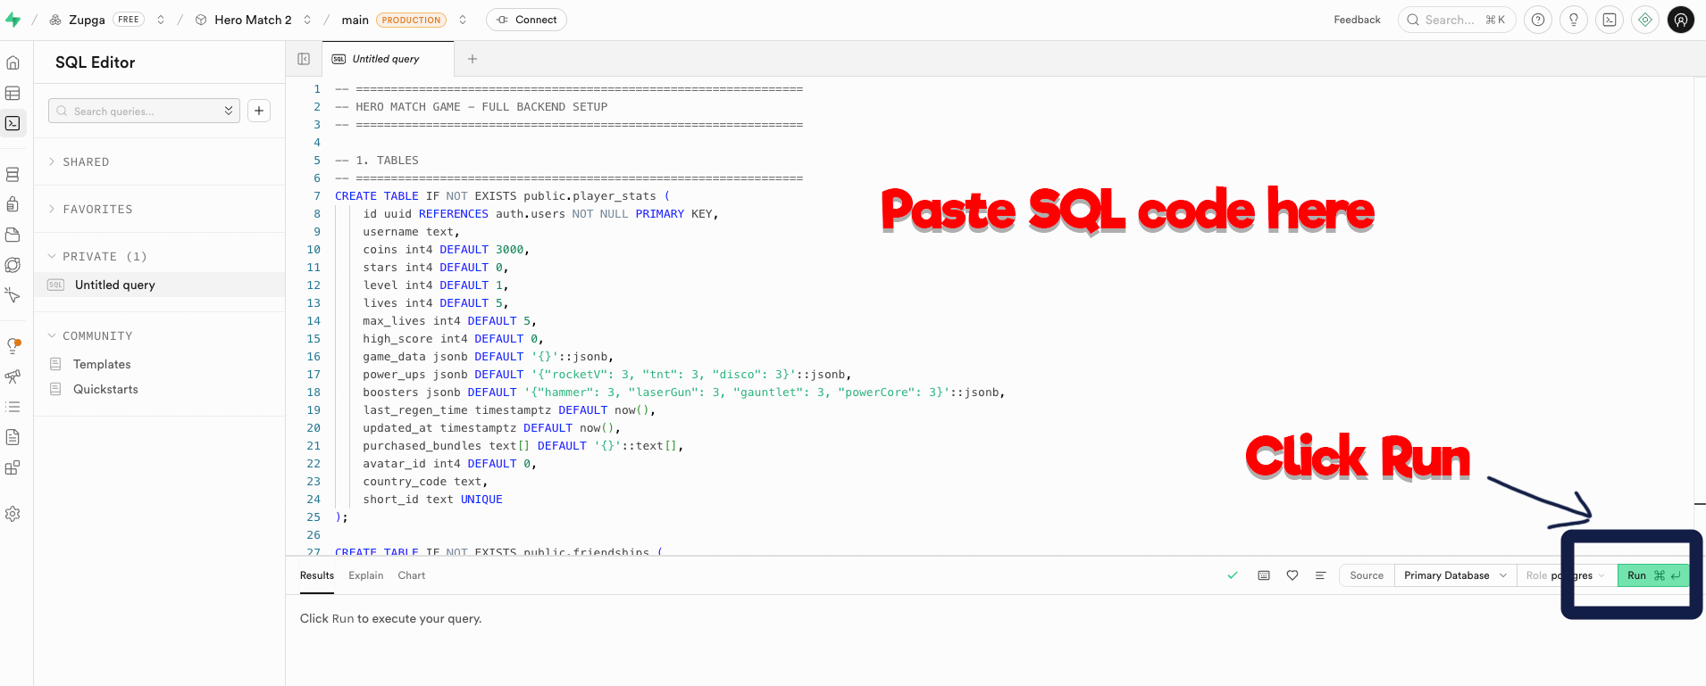
Task: Open the Advisors lightbulb sidebar icon
Action: (x=13, y=346)
